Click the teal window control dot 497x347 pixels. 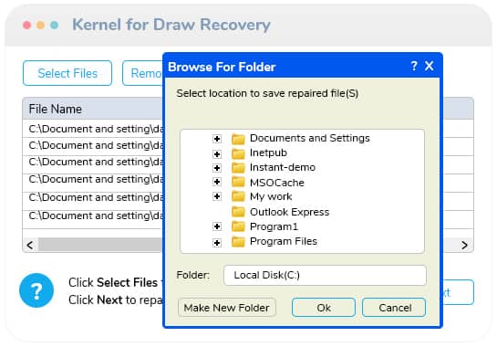(x=55, y=25)
